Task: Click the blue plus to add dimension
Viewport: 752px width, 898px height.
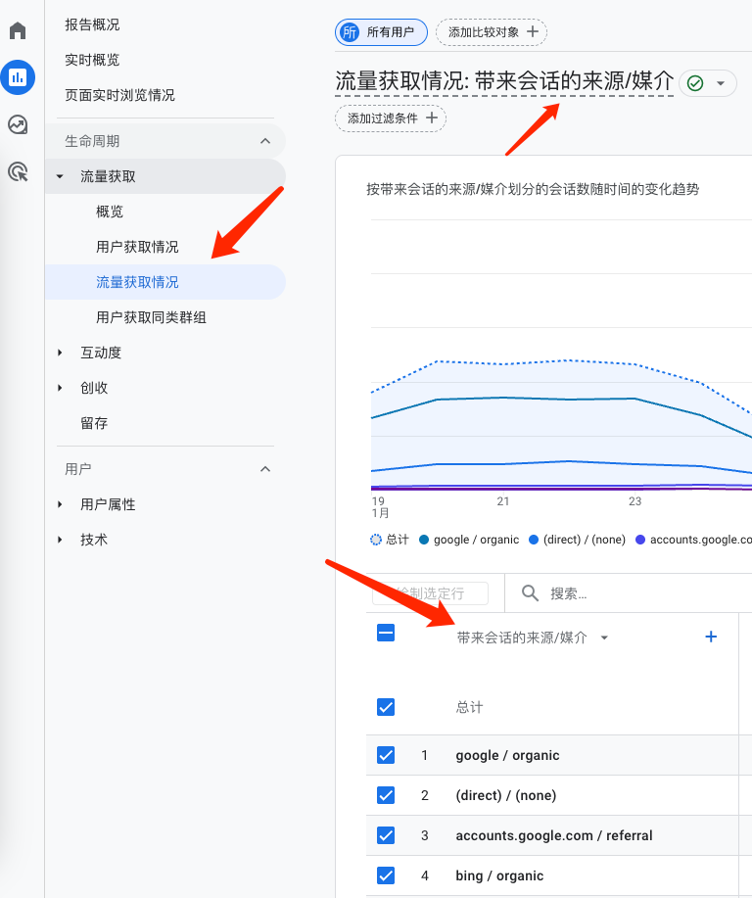Action: point(711,637)
